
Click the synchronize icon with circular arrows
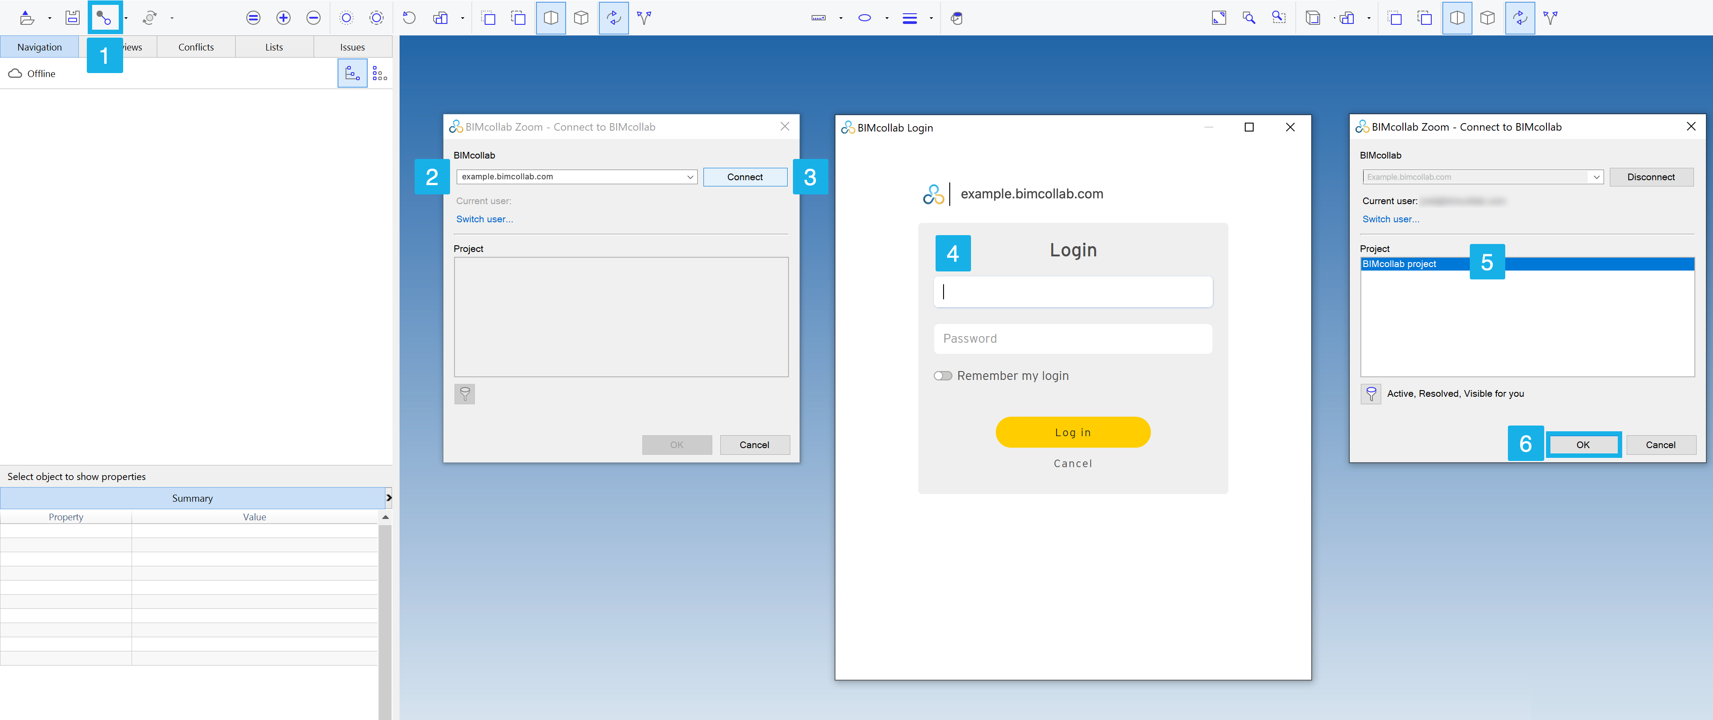pyautogui.click(x=150, y=18)
